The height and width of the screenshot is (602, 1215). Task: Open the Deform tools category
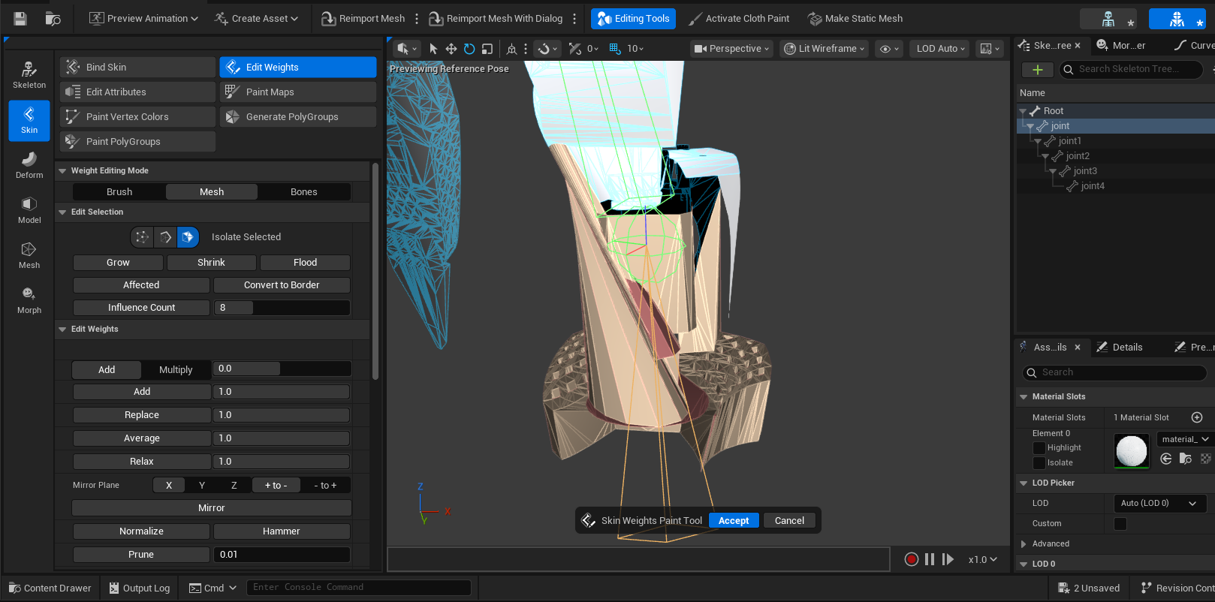(29, 166)
